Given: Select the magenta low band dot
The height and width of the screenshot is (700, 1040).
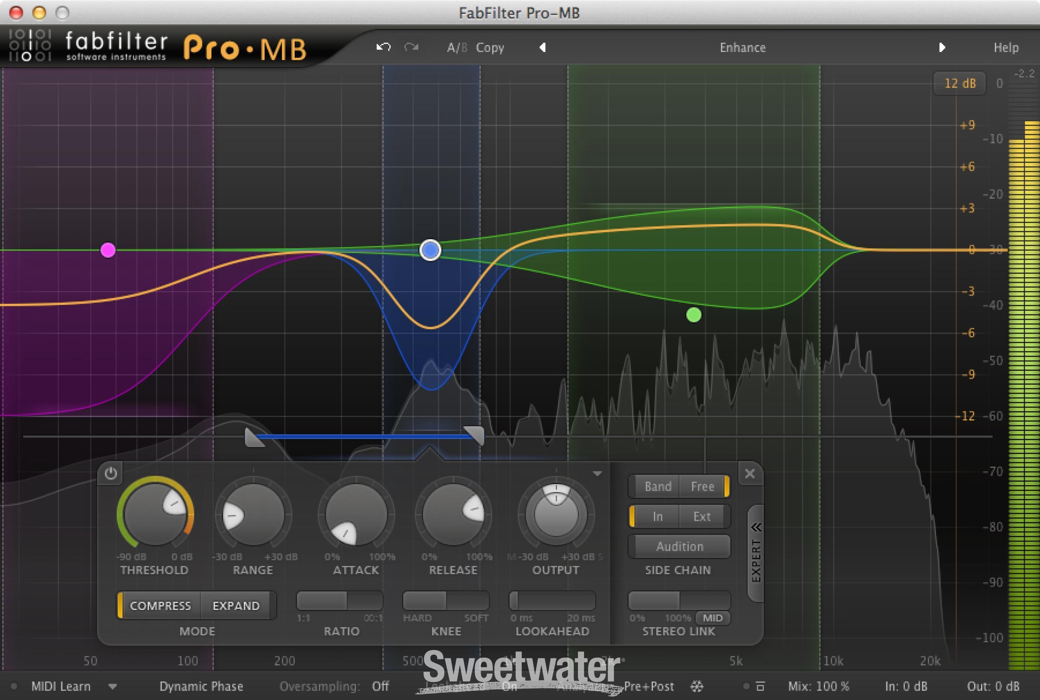Looking at the screenshot, I should click(108, 250).
